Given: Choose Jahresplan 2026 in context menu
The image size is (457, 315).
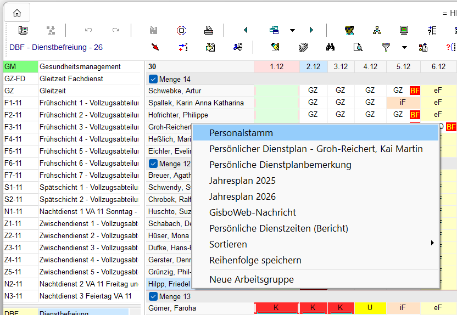Looking at the screenshot, I should [x=242, y=196].
